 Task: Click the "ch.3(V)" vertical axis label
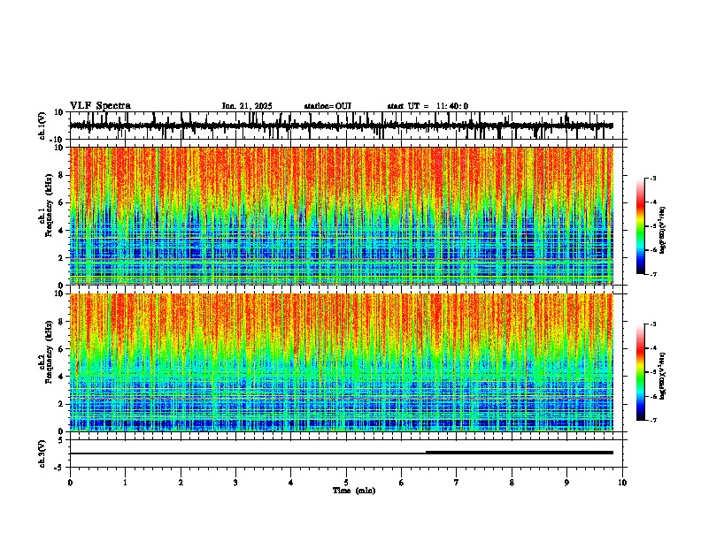point(42,454)
